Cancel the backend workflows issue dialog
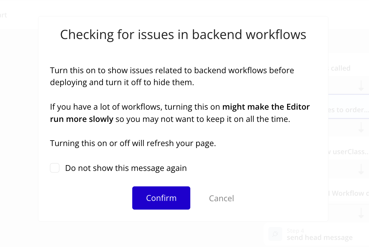The height and width of the screenshot is (247, 369). point(222,198)
